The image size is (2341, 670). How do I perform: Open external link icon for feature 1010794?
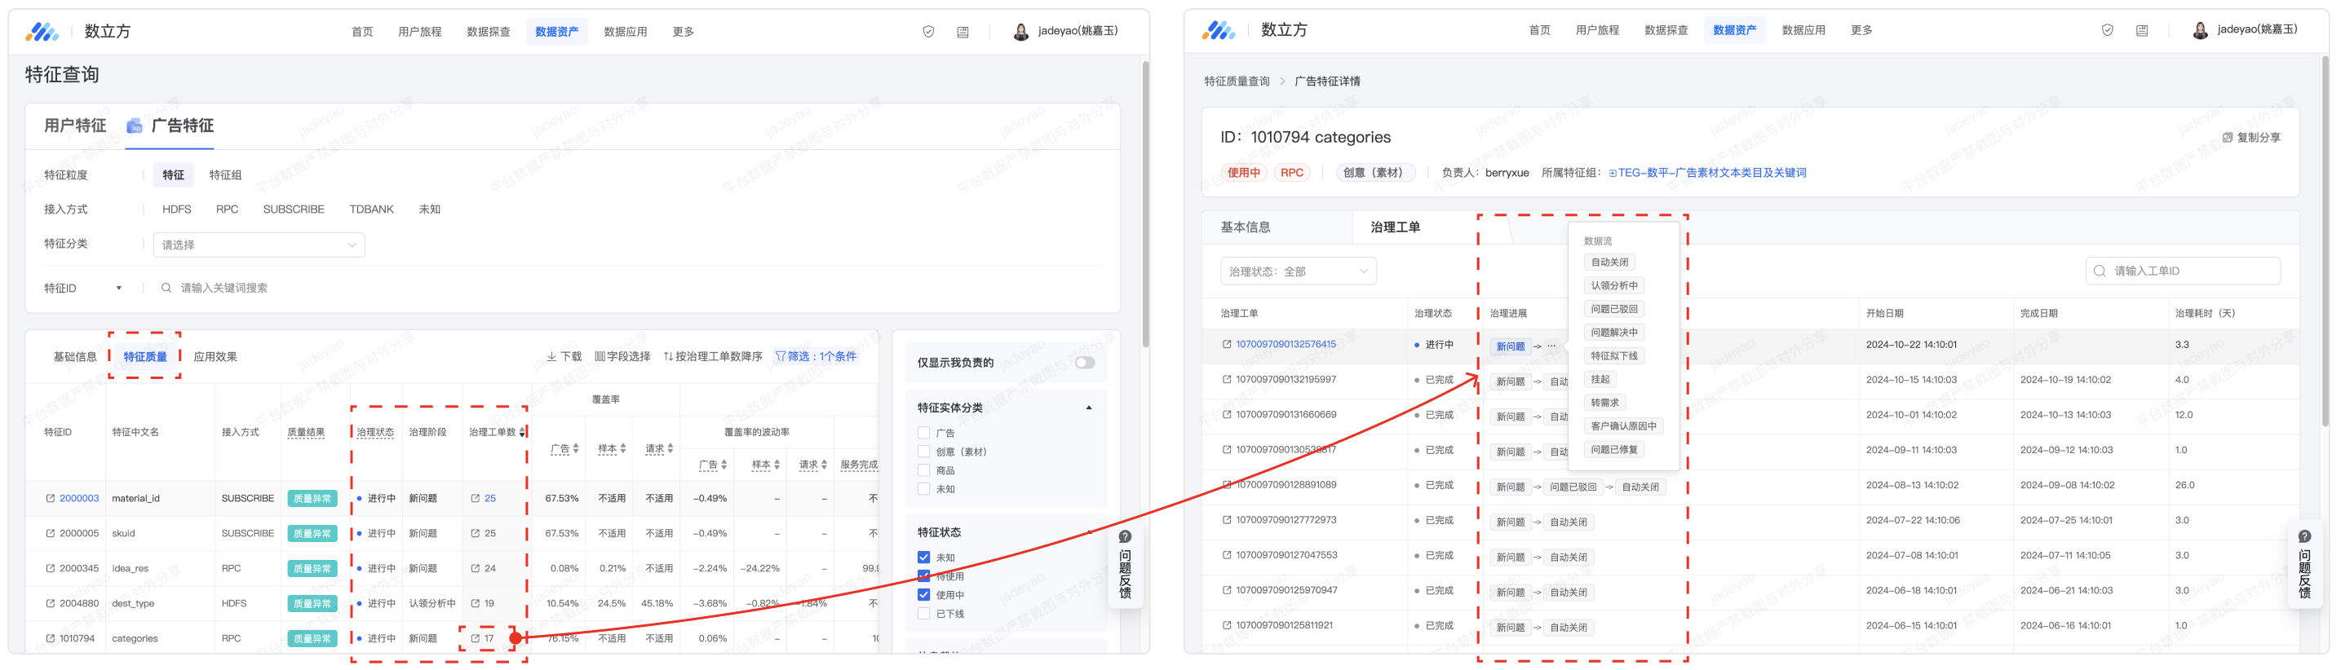pos(50,639)
